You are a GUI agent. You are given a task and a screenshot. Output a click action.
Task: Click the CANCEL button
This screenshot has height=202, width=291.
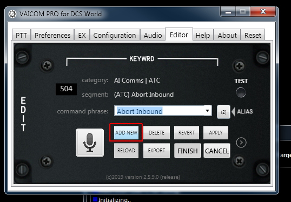217,151
